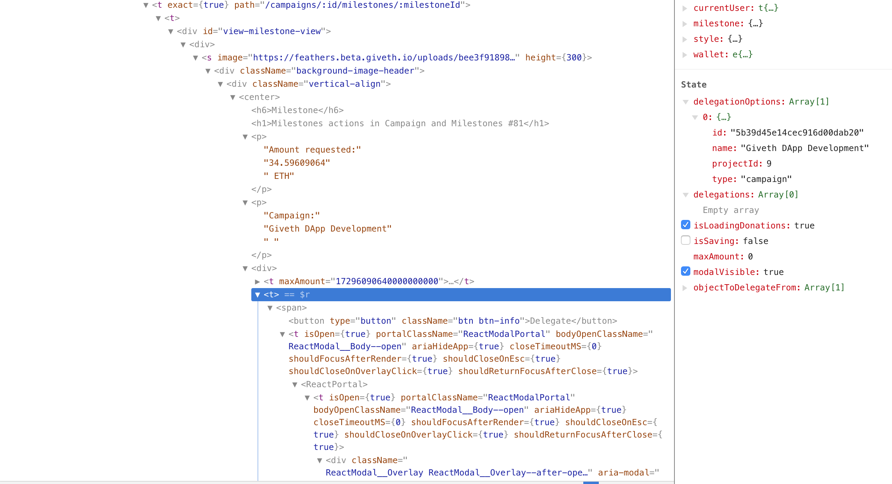
Task: Collapse delegationOptions item 0
Action: 695,117
